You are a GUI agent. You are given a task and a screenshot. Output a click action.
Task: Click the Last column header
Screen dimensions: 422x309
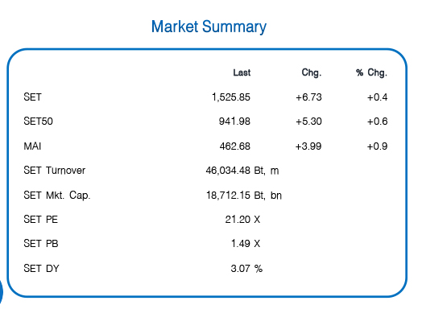click(242, 72)
